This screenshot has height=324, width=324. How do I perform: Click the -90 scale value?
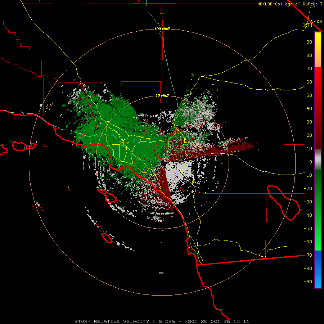[308, 282]
